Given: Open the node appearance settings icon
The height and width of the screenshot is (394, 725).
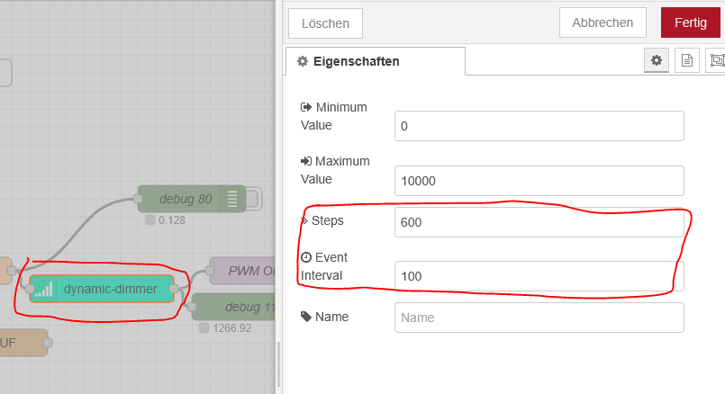Looking at the screenshot, I should (x=717, y=60).
